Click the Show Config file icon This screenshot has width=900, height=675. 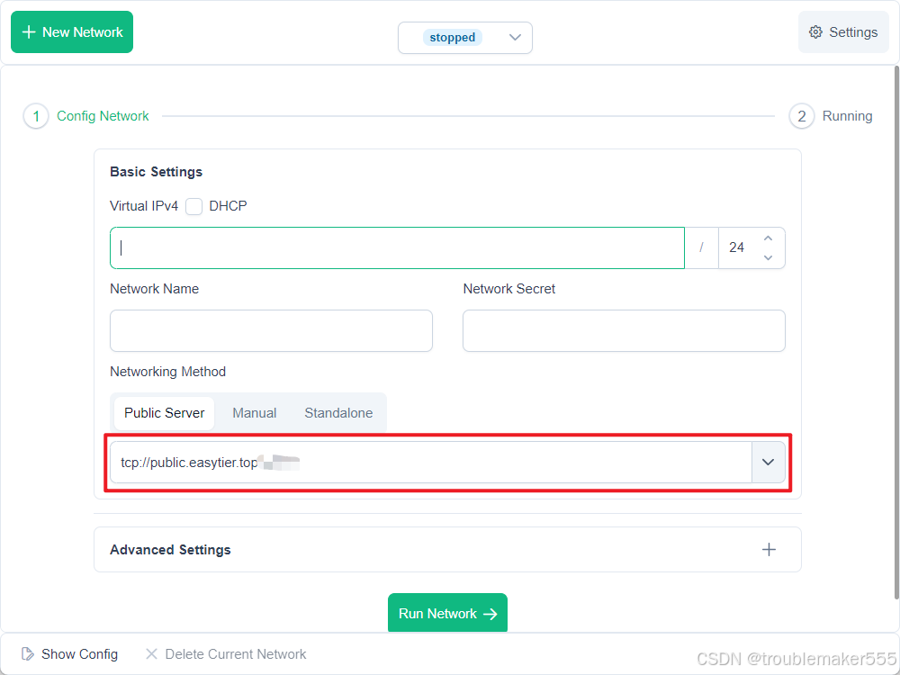click(29, 654)
